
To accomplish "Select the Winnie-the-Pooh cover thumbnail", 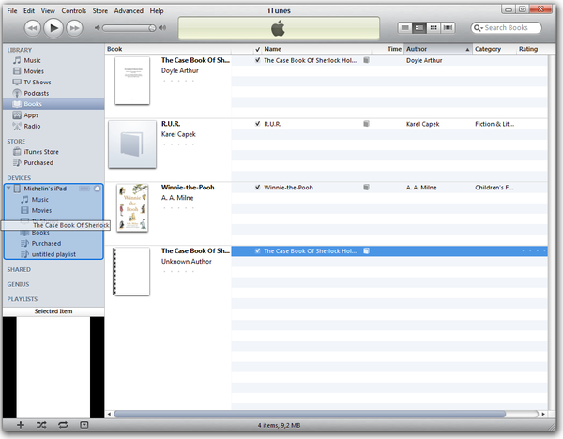I will point(132,208).
